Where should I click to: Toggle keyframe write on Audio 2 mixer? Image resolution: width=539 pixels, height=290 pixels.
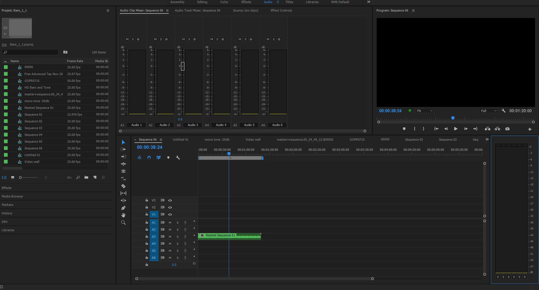pos(166,39)
